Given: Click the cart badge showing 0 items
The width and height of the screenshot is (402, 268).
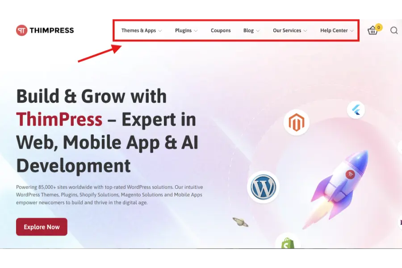Looking at the screenshot, I should tap(379, 27).
